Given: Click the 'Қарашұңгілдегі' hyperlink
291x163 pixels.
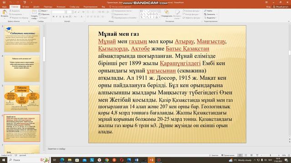Looking at the screenshot, I should (x=180, y=63).
